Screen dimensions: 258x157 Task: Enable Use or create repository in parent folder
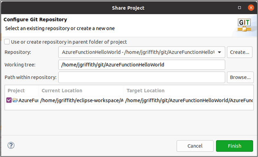(7, 42)
